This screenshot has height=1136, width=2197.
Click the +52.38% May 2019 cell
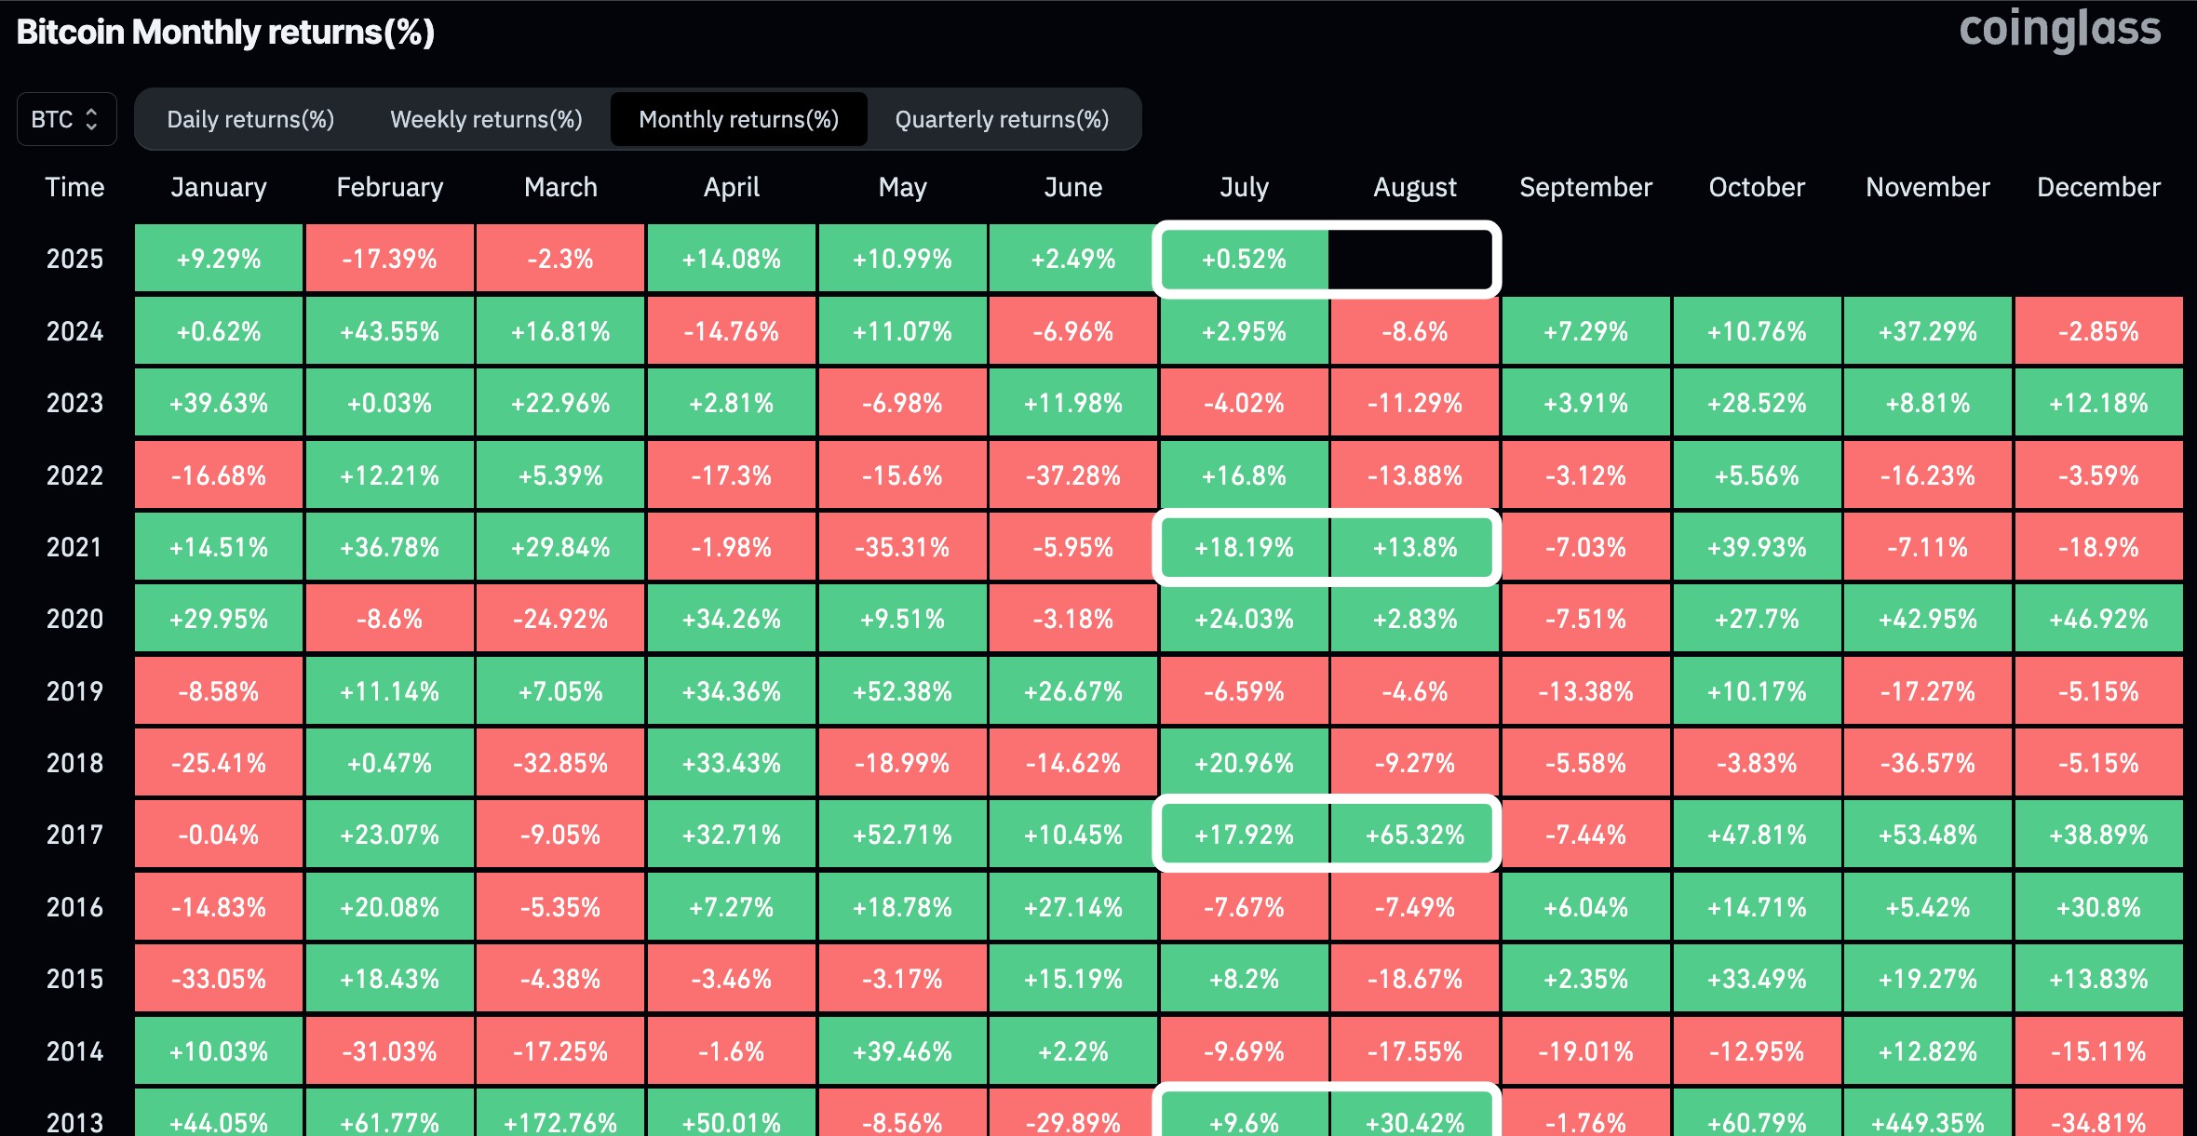coord(902,690)
